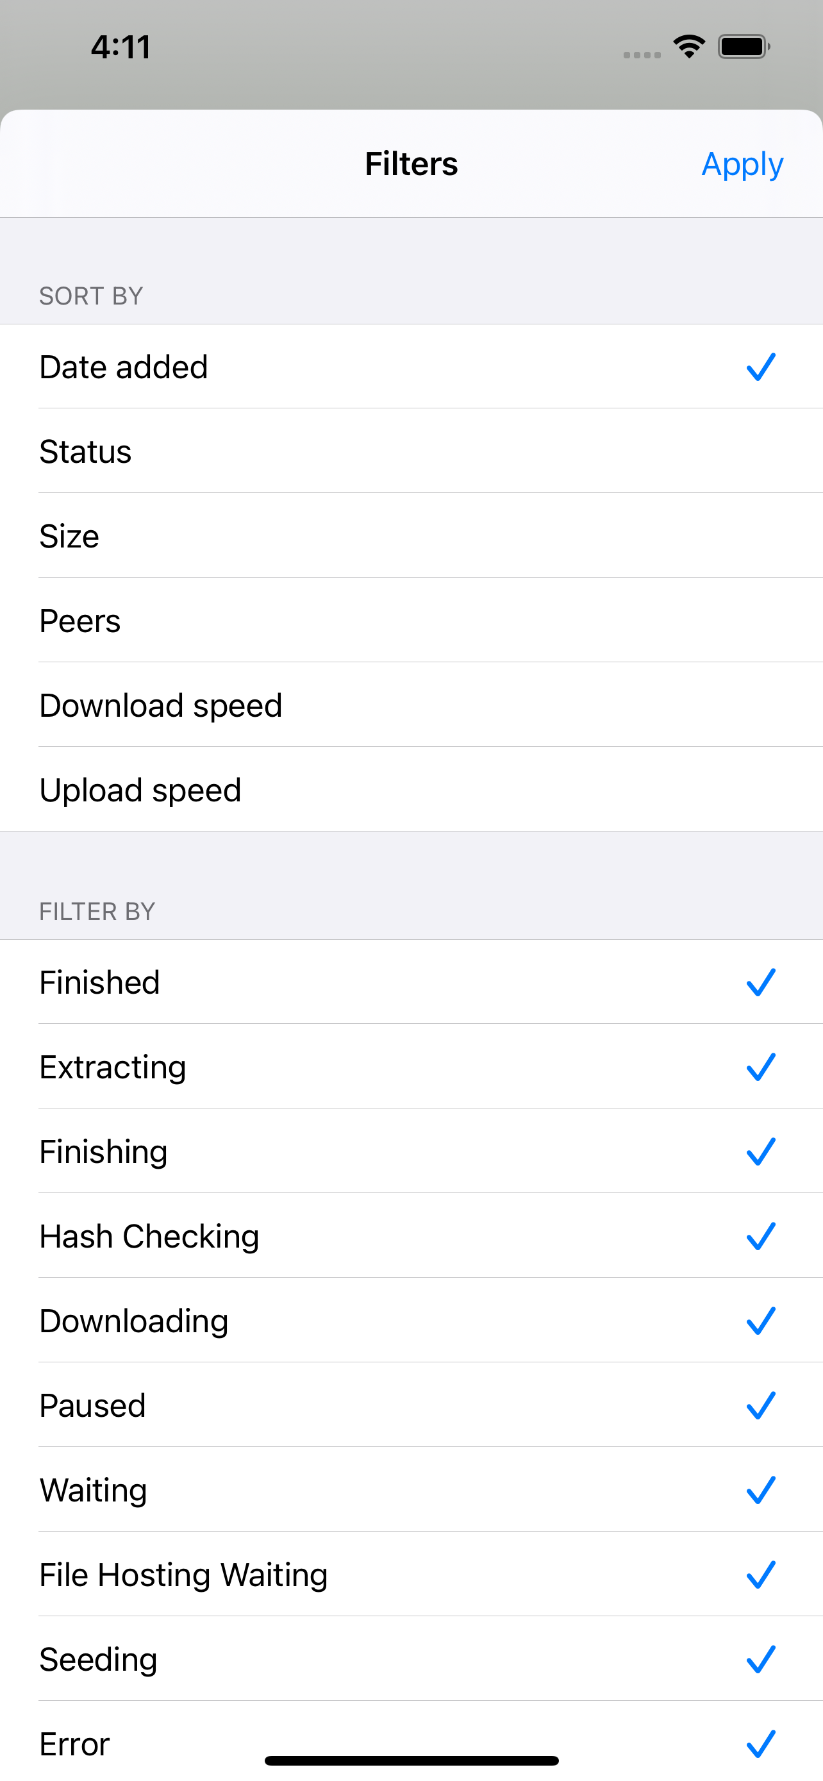Uncheck Hash Checking filter

click(411, 1235)
